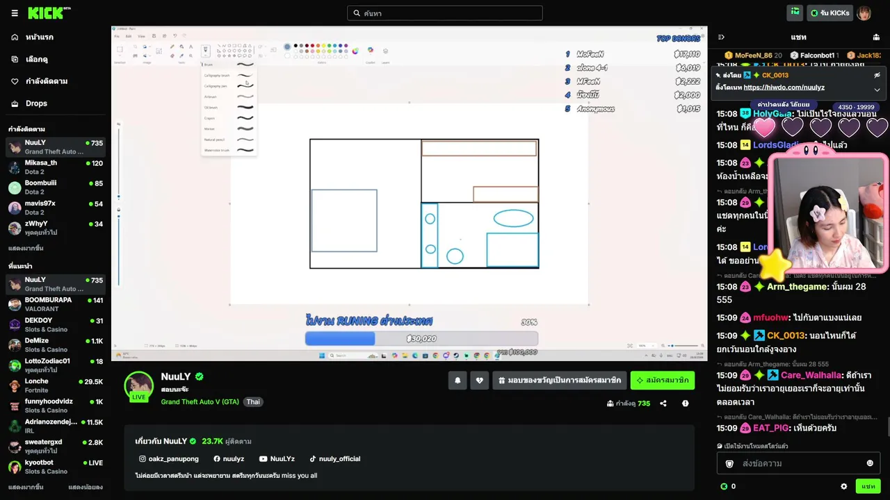Select Oil brush in the Paint brush list
Image resolution: width=890 pixels, height=500 pixels.
click(x=229, y=108)
